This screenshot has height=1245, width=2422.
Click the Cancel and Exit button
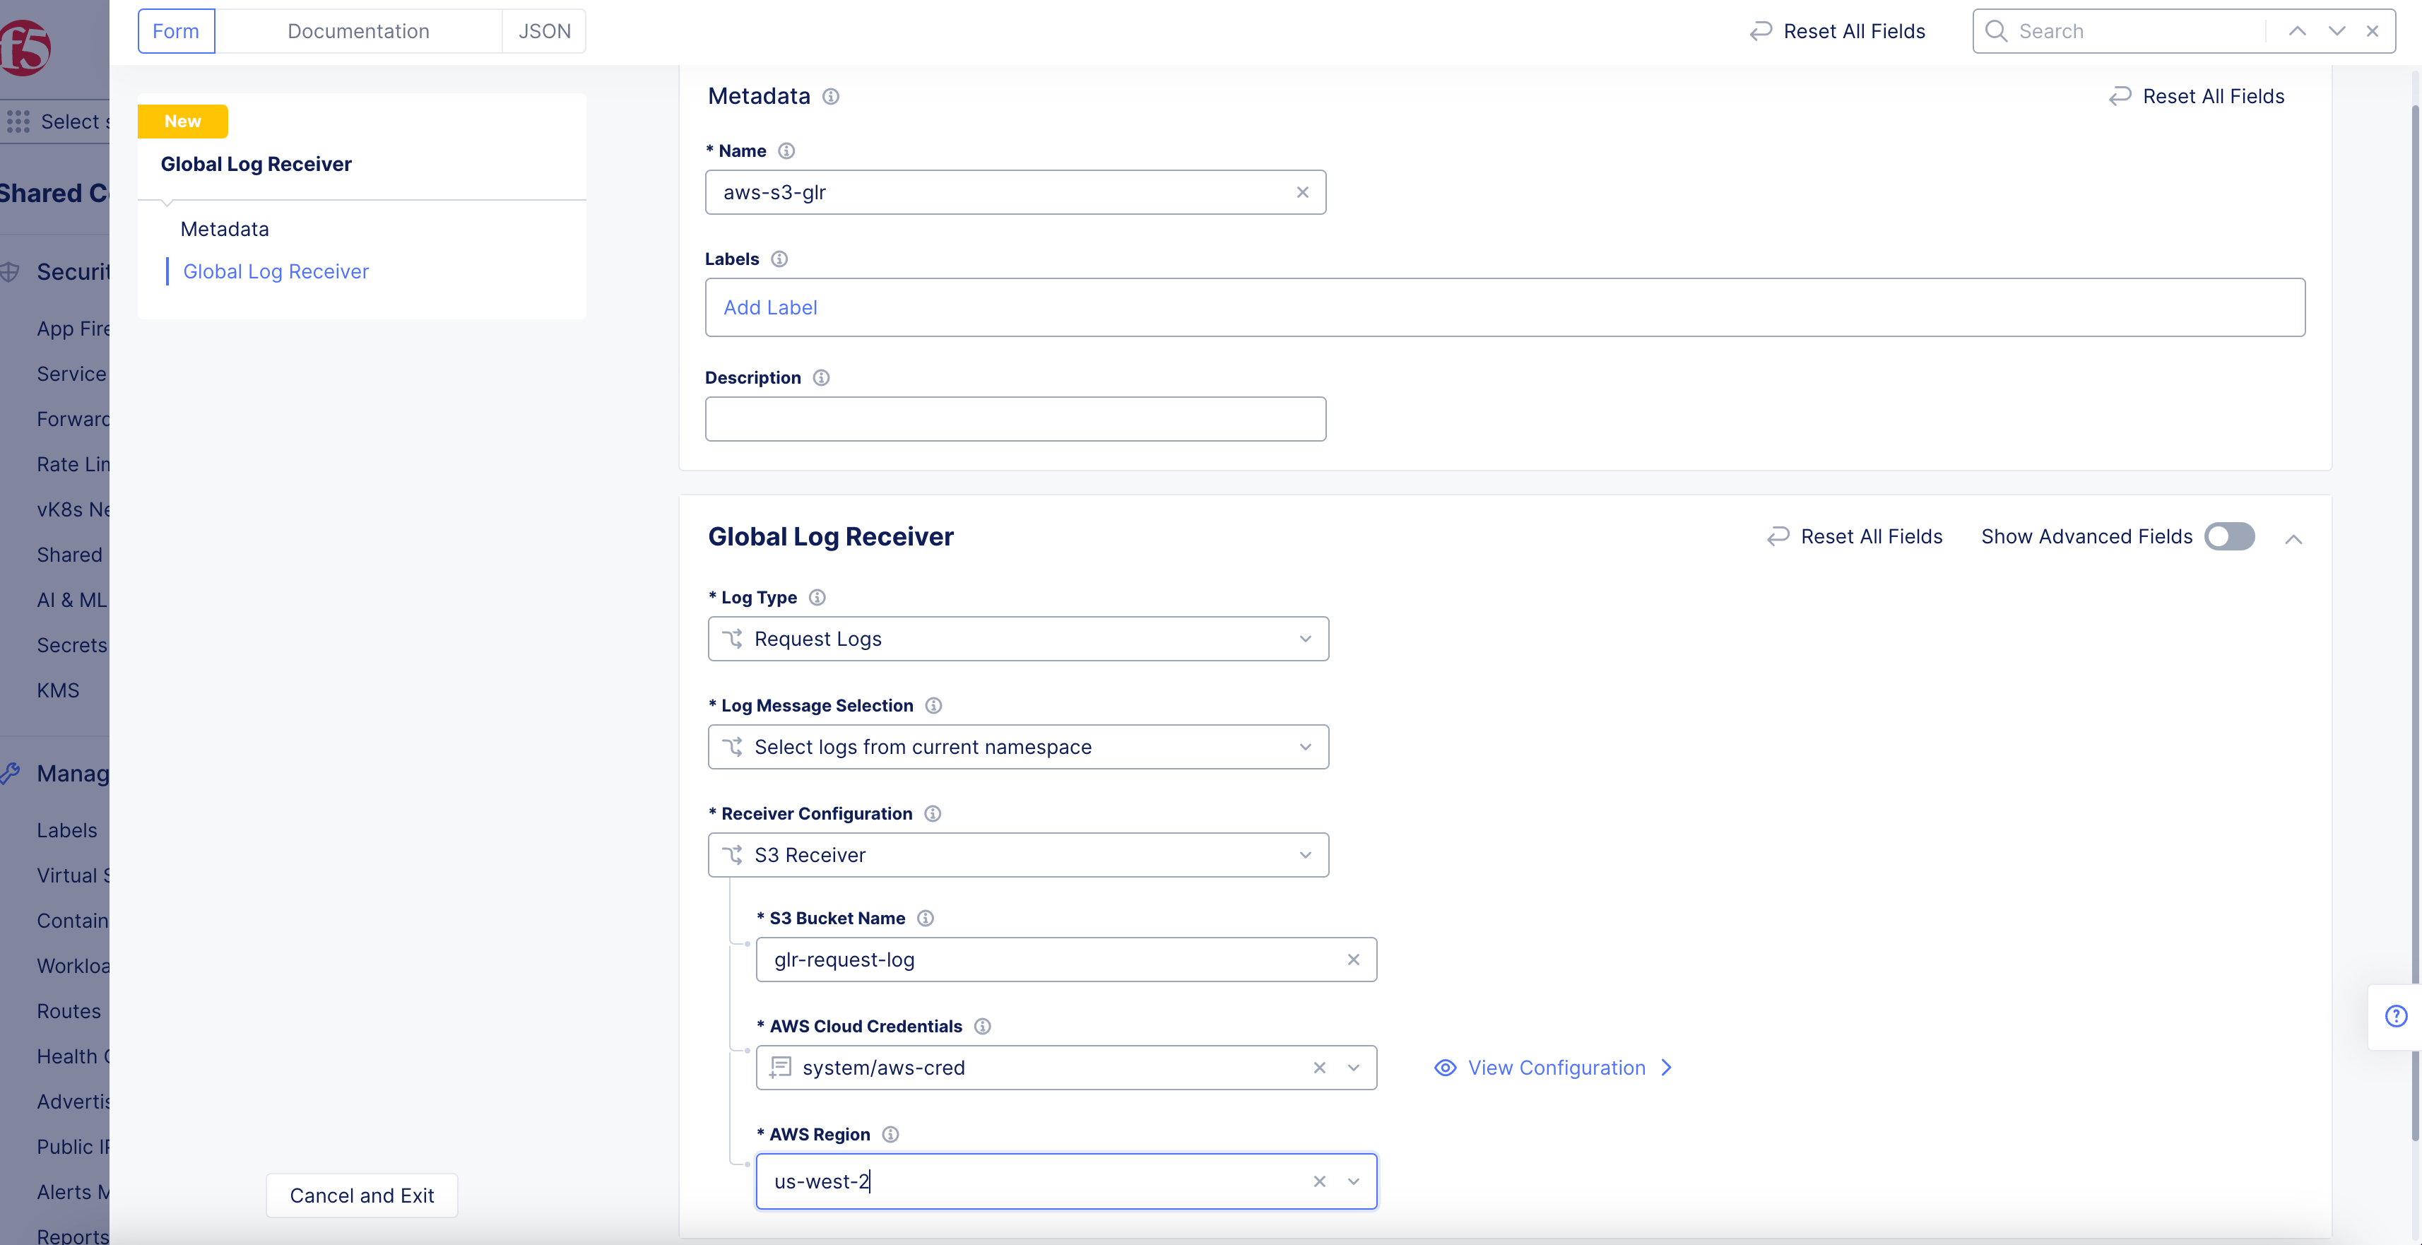[x=361, y=1195]
